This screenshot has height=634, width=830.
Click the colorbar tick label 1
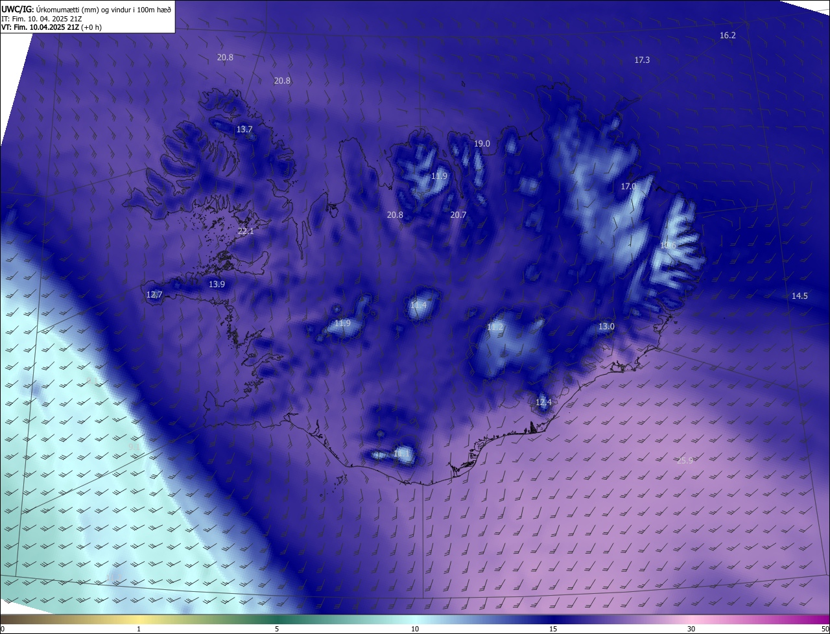pos(139,629)
